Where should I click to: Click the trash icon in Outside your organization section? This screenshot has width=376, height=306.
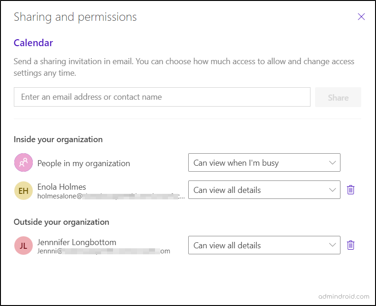351,245
